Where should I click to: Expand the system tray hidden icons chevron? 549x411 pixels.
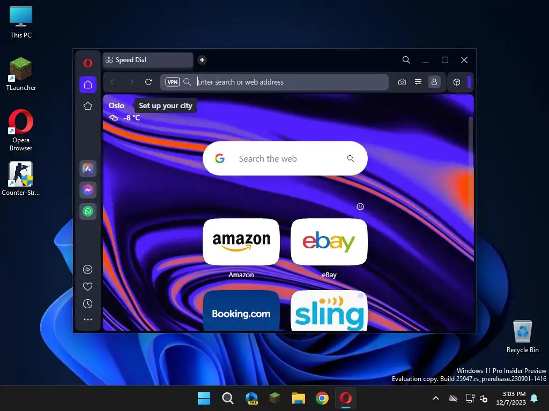coord(436,398)
